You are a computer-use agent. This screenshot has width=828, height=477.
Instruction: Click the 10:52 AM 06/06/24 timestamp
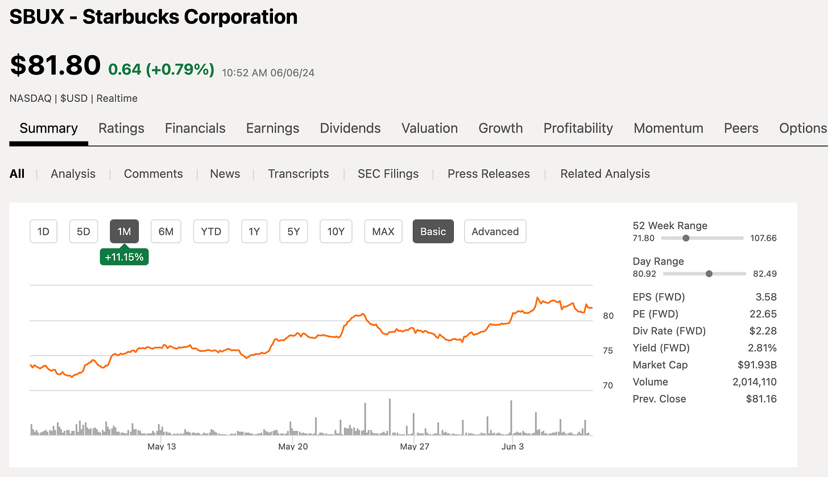coord(268,73)
